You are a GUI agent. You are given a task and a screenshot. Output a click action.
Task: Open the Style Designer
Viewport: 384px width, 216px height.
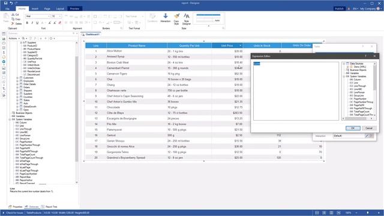tap(187, 19)
